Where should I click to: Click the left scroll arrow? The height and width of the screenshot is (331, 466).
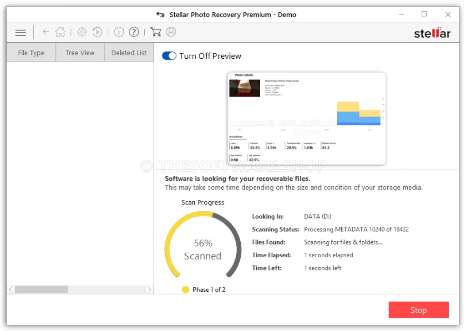click(11, 290)
